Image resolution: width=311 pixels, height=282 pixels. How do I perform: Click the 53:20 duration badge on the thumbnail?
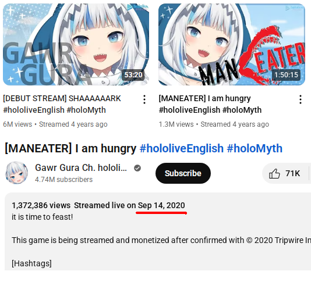pos(133,75)
